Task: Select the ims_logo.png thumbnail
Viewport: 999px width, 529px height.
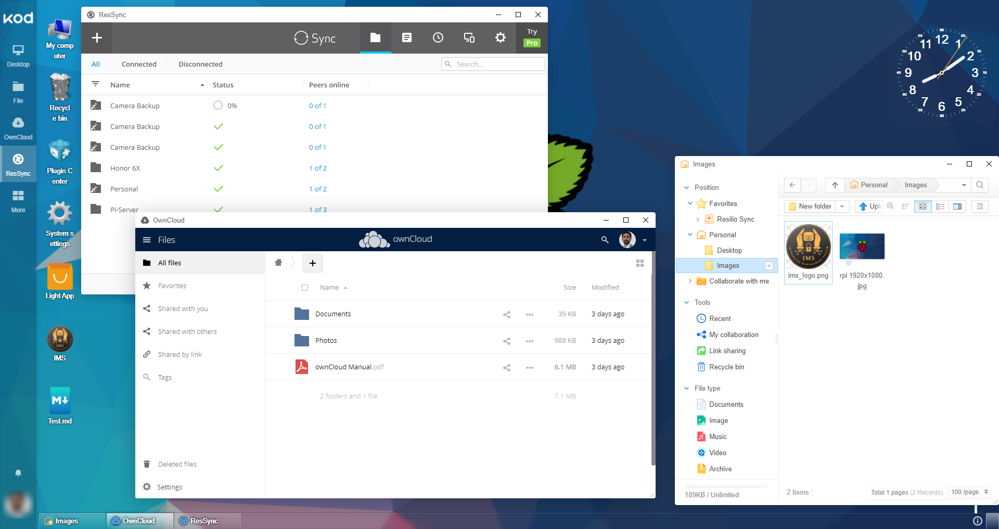Action: [808, 252]
